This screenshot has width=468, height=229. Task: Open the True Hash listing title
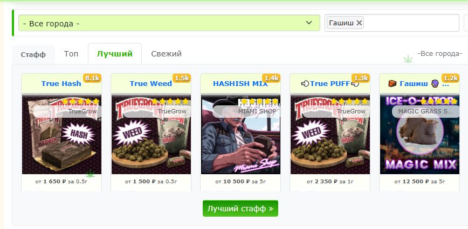(61, 83)
